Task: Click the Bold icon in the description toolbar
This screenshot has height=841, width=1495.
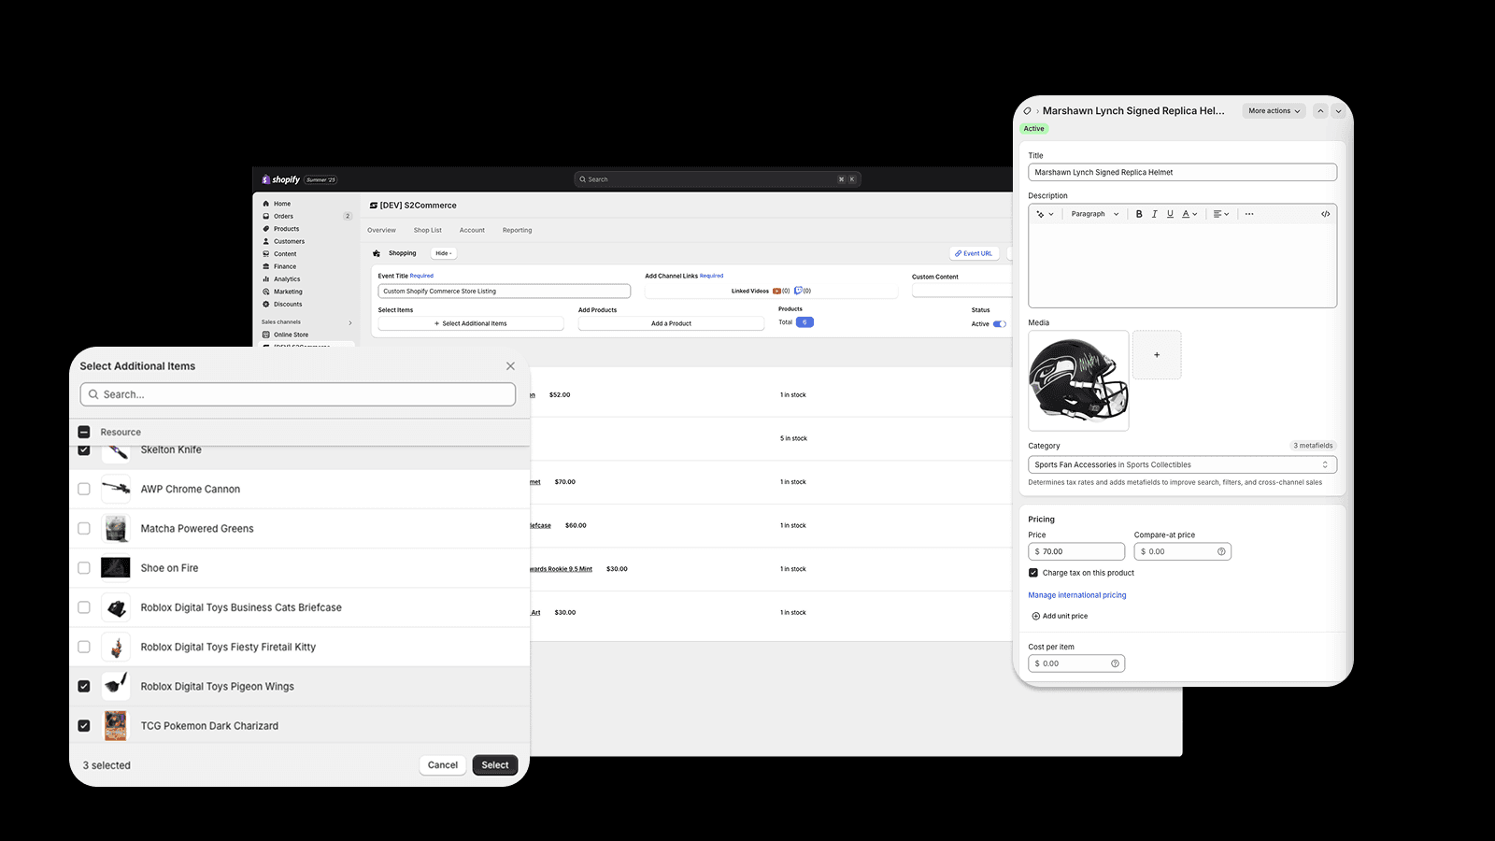Action: click(1139, 214)
